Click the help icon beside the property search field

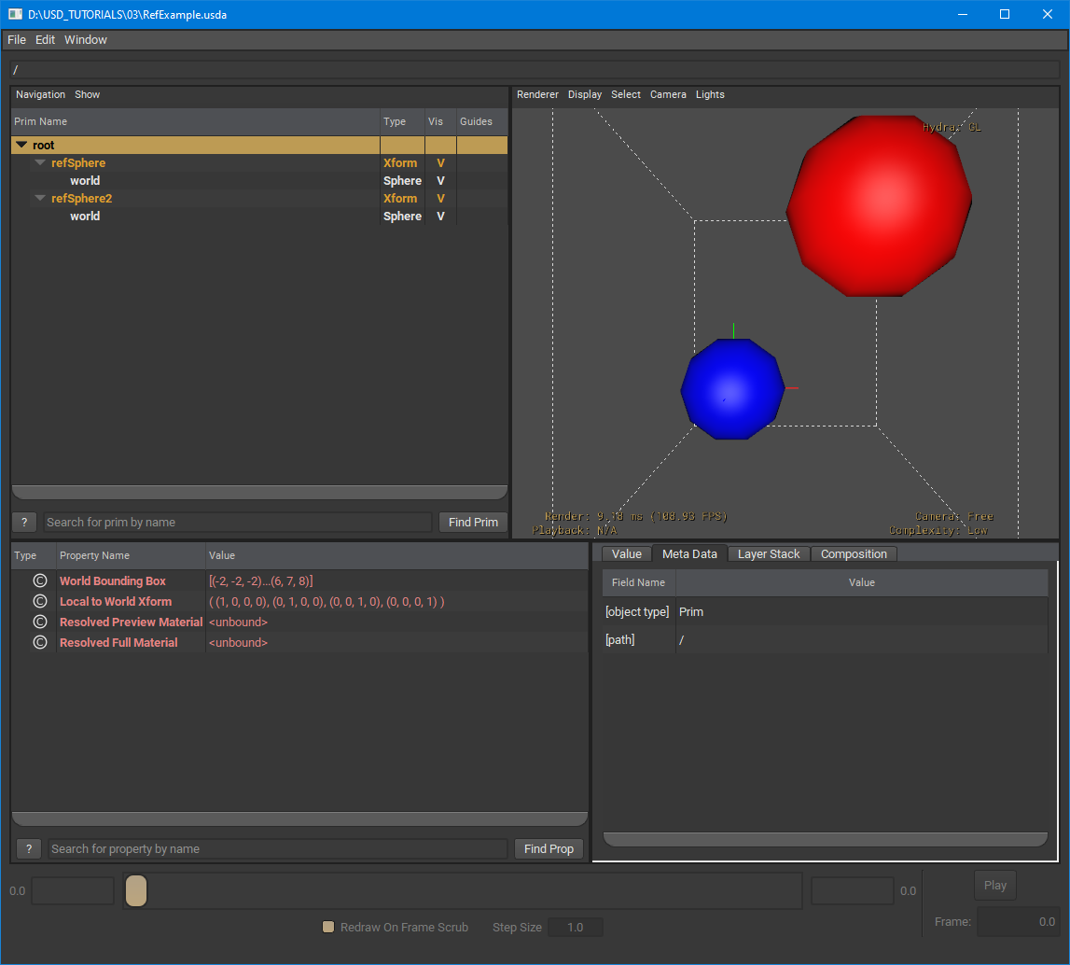click(x=28, y=848)
